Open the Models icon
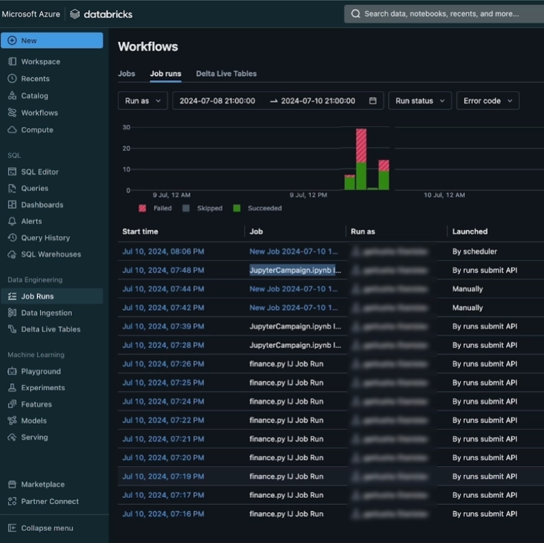This screenshot has width=544, height=543. [12, 421]
